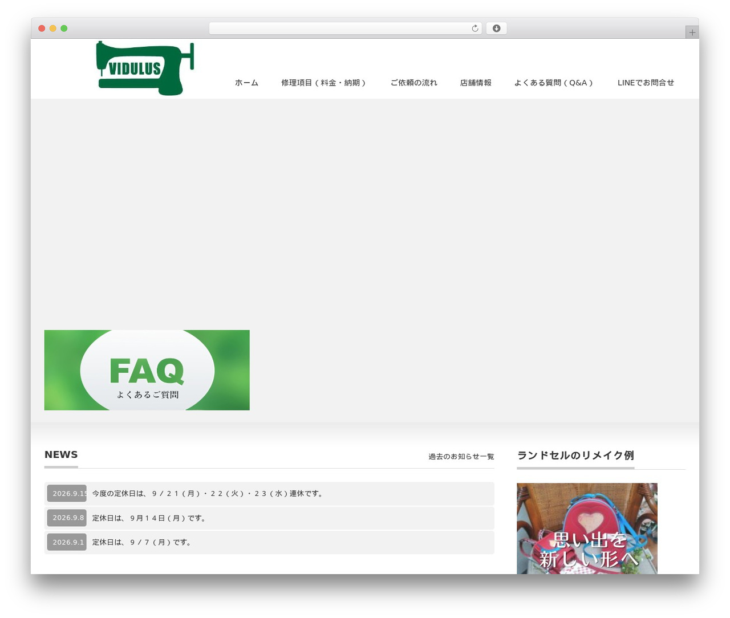Open news about 9/21・22・23 連休

point(209,494)
